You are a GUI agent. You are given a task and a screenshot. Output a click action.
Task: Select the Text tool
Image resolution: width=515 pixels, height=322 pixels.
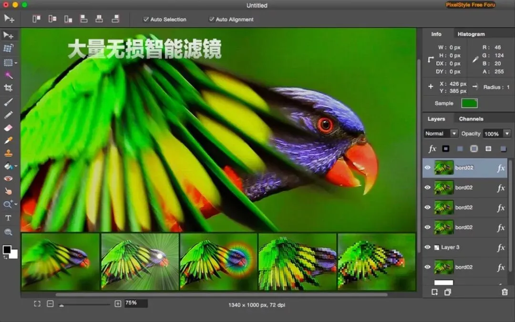(x=8, y=218)
